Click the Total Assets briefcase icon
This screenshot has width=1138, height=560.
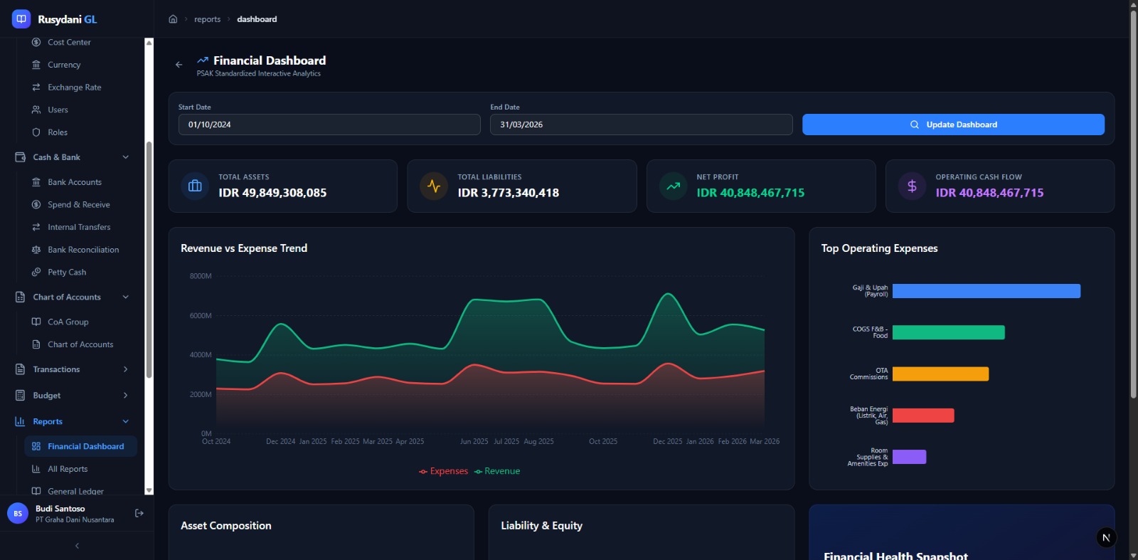pos(195,186)
